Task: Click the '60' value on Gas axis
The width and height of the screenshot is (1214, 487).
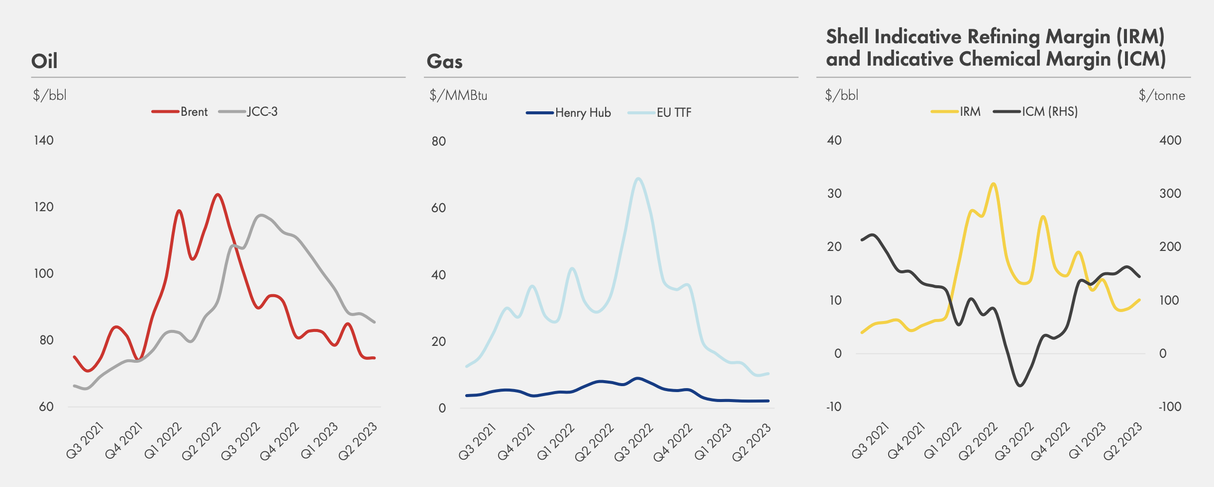Action: (x=439, y=208)
